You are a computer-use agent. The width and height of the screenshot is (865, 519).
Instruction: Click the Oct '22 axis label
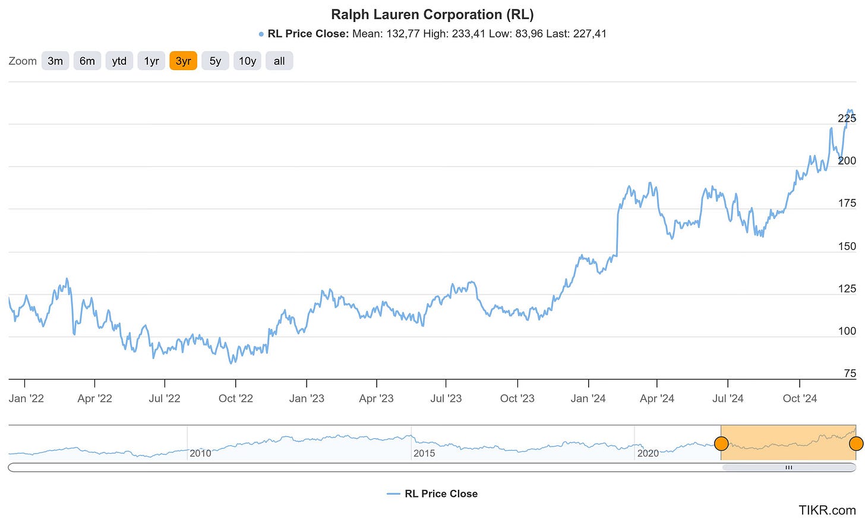[236, 398]
